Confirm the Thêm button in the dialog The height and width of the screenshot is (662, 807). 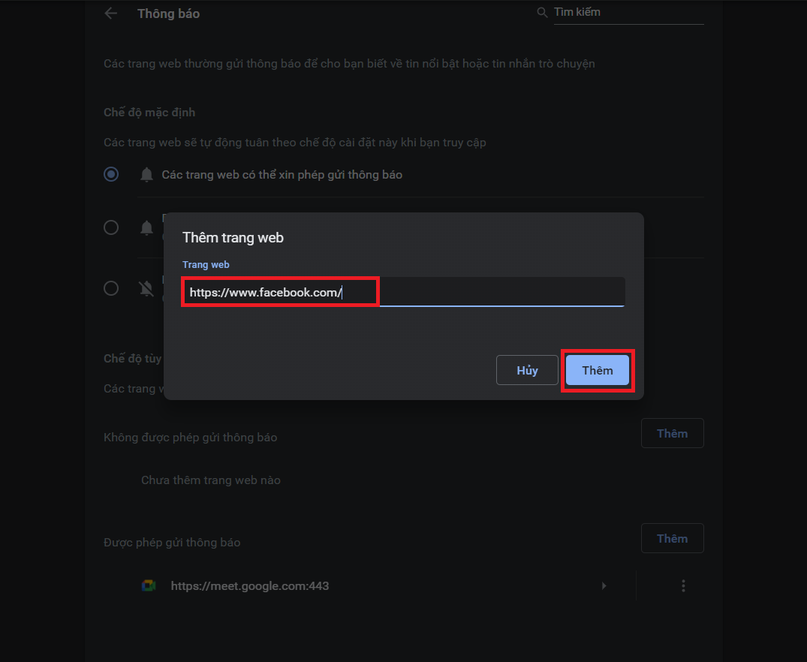(597, 370)
